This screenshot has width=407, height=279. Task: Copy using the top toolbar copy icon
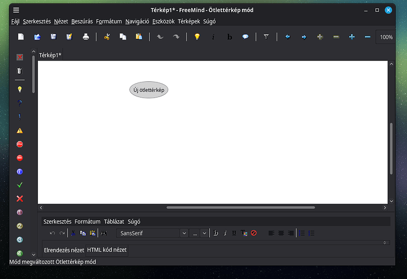(123, 36)
